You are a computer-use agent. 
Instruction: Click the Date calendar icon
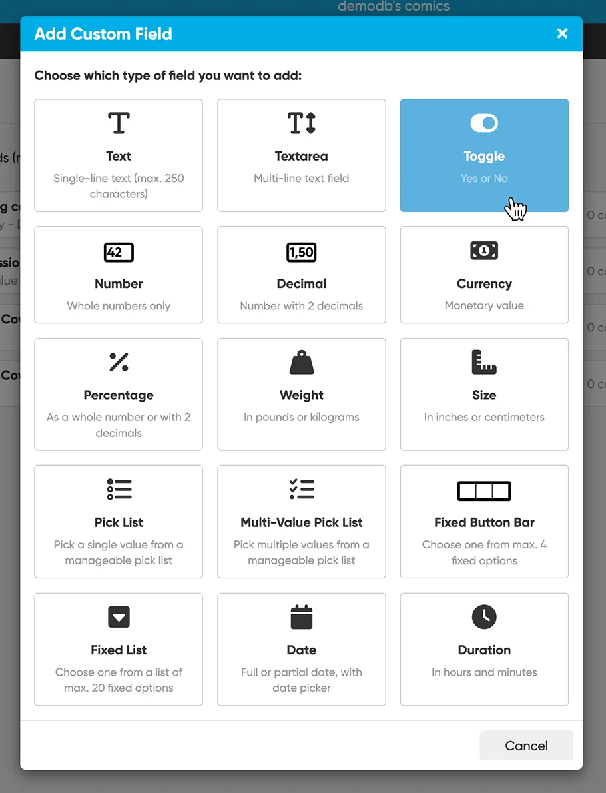coord(302,617)
